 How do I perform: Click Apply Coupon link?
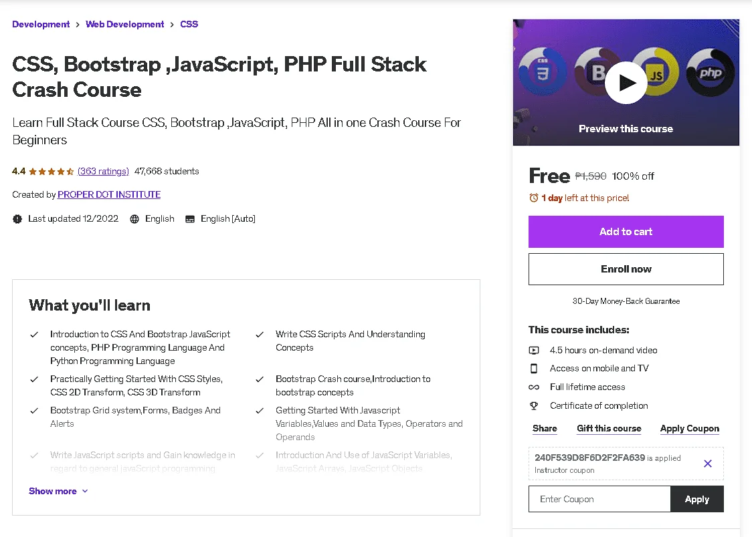tap(690, 428)
